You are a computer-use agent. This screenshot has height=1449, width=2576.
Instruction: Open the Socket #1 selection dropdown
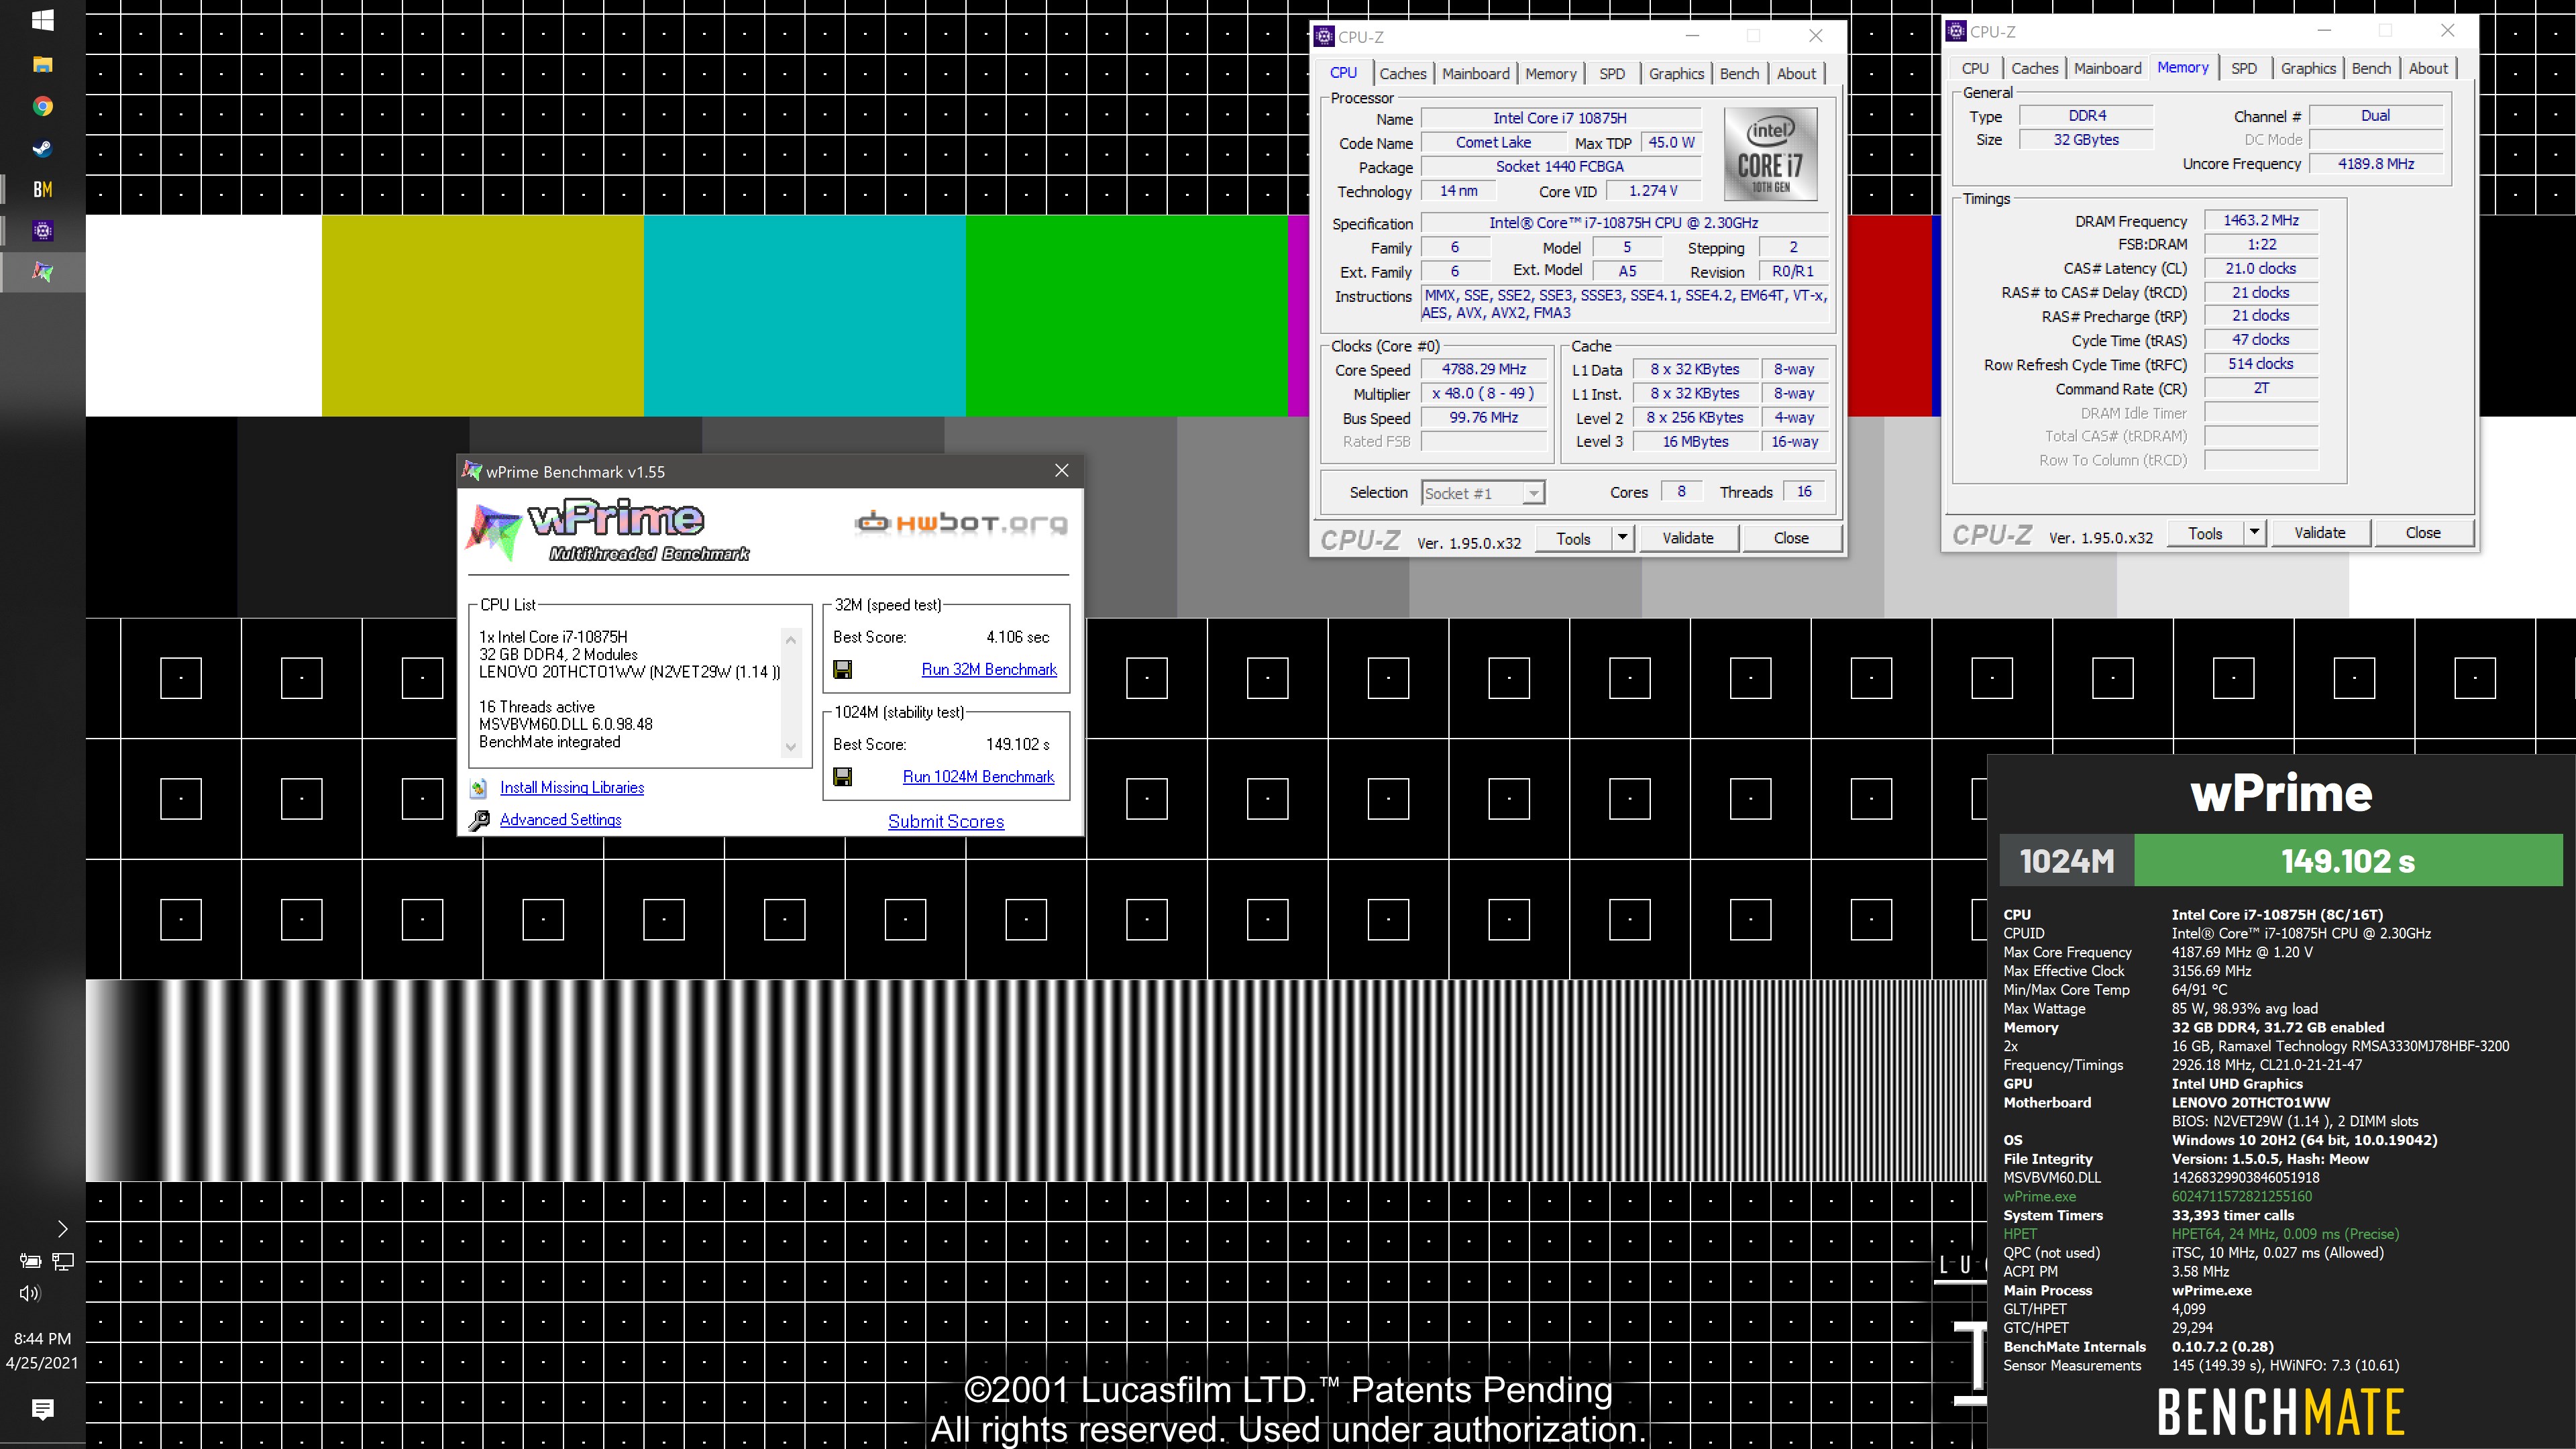(1483, 492)
